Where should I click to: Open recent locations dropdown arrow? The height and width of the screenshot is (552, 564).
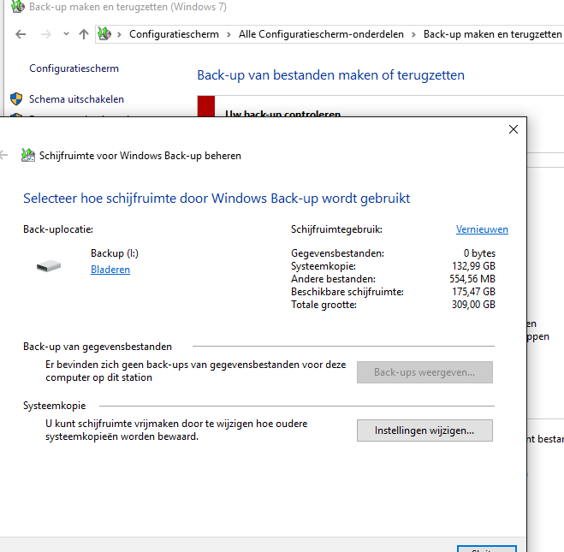coord(66,34)
